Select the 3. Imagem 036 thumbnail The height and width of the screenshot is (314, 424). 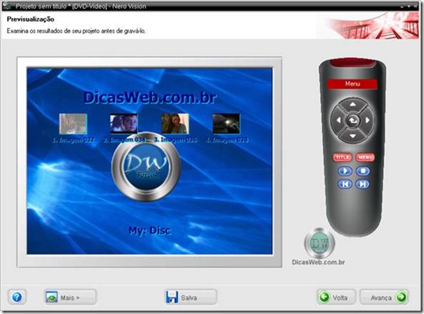175,124
